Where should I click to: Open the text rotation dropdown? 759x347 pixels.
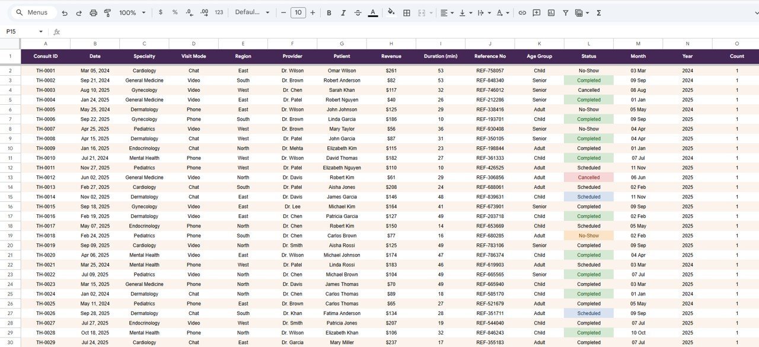503,12
